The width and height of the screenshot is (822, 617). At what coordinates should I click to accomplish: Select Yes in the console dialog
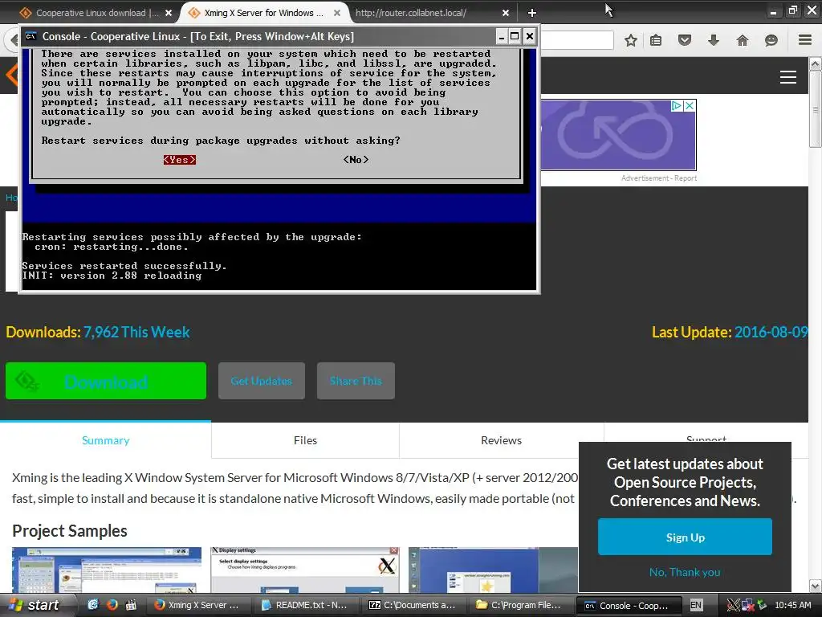pyautogui.click(x=179, y=160)
